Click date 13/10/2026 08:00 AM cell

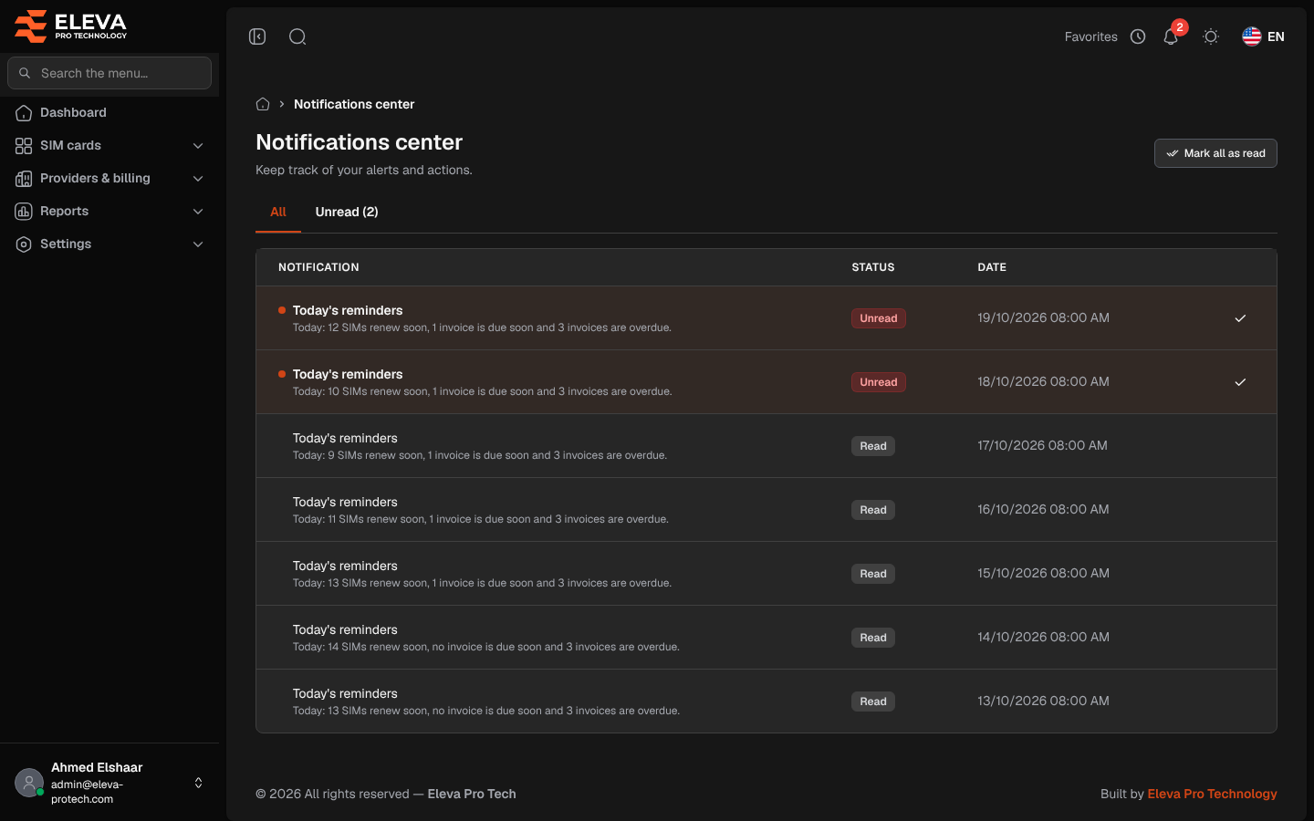point(1043,701)
